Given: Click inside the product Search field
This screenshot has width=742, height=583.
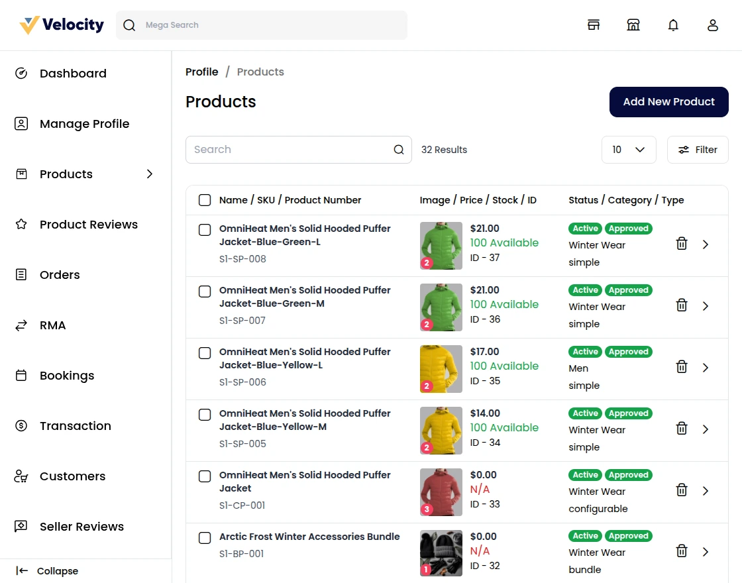Looking at the screenshot, I should coord(285,150).
